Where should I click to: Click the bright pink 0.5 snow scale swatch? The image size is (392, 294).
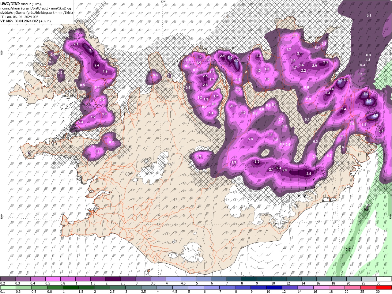[53, 279]
